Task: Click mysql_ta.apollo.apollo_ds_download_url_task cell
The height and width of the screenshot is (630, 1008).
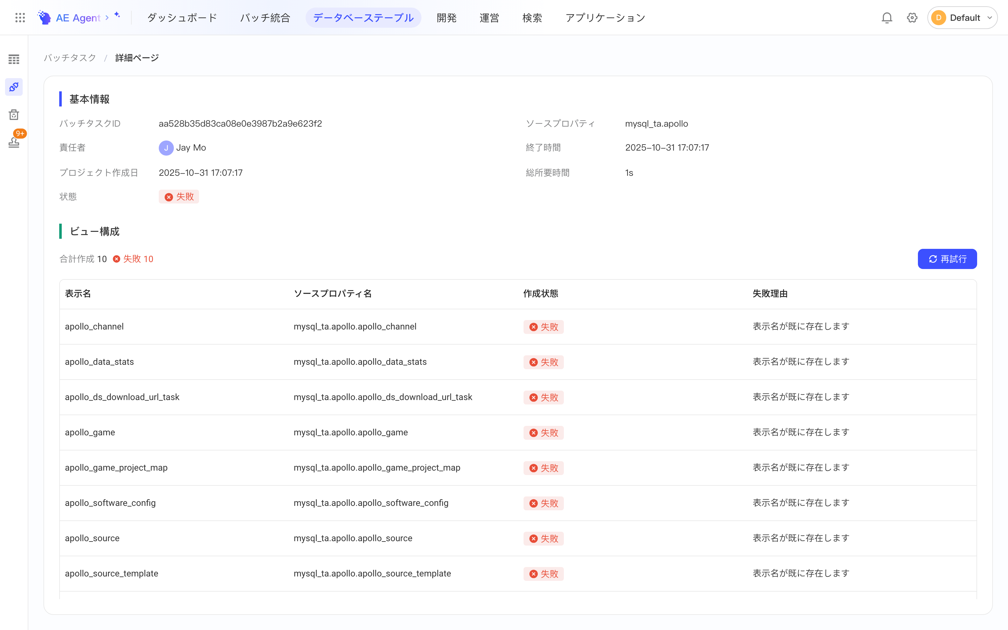Action: coord(383,397)
